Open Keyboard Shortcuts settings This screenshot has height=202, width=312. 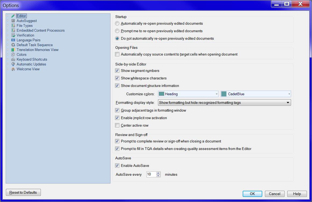pos(32,59)
